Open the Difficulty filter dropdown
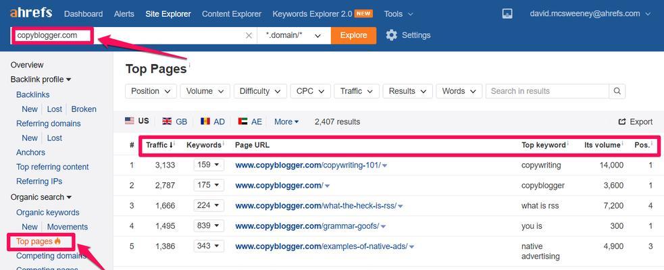This screenshot has height=270, width=664. click(260, 91)
